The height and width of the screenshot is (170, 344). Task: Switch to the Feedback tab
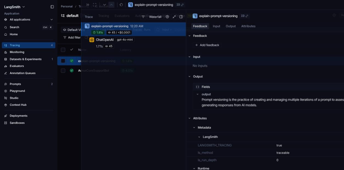pos(200,26)
